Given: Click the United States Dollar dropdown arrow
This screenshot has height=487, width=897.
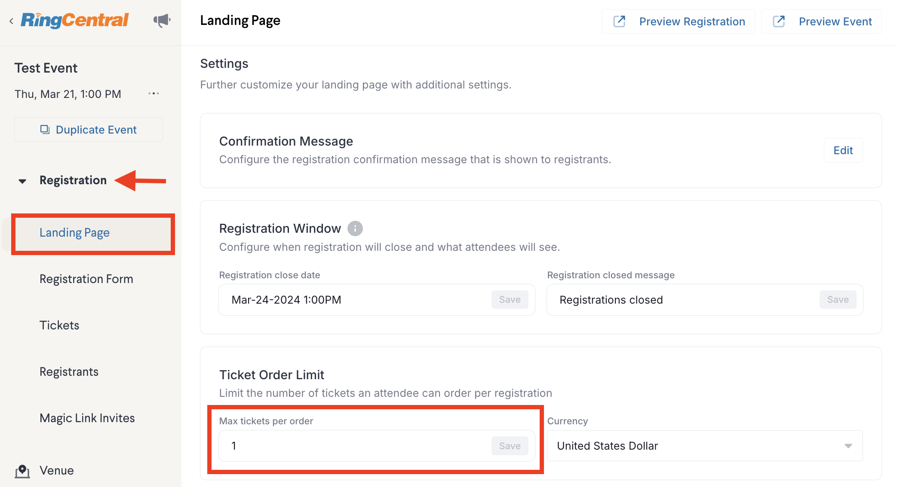Looking at the screenshot, I should pyautogui.click(x=848, y=446).
